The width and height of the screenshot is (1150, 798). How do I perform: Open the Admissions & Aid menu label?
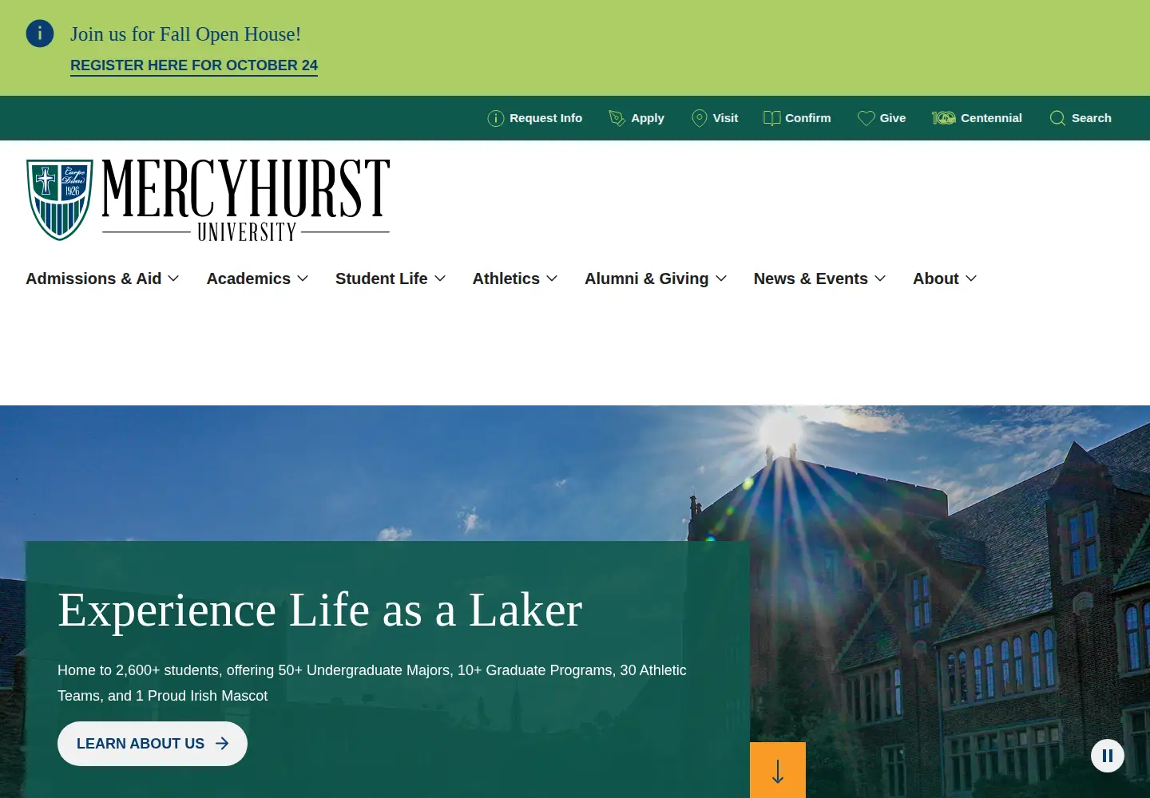pyautogui.click(x=93, y=279)
